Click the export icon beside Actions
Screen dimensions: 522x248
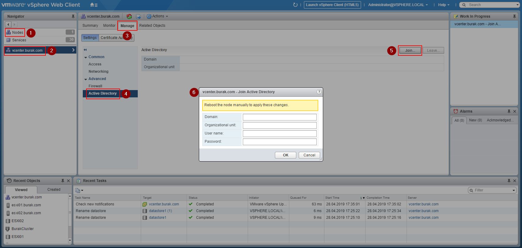pyautogui.click(x=138, y=16)
